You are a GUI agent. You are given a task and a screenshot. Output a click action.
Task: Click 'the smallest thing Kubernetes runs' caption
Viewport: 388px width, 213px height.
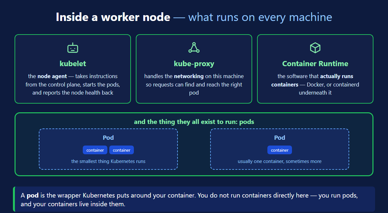(x=108, y=161)
